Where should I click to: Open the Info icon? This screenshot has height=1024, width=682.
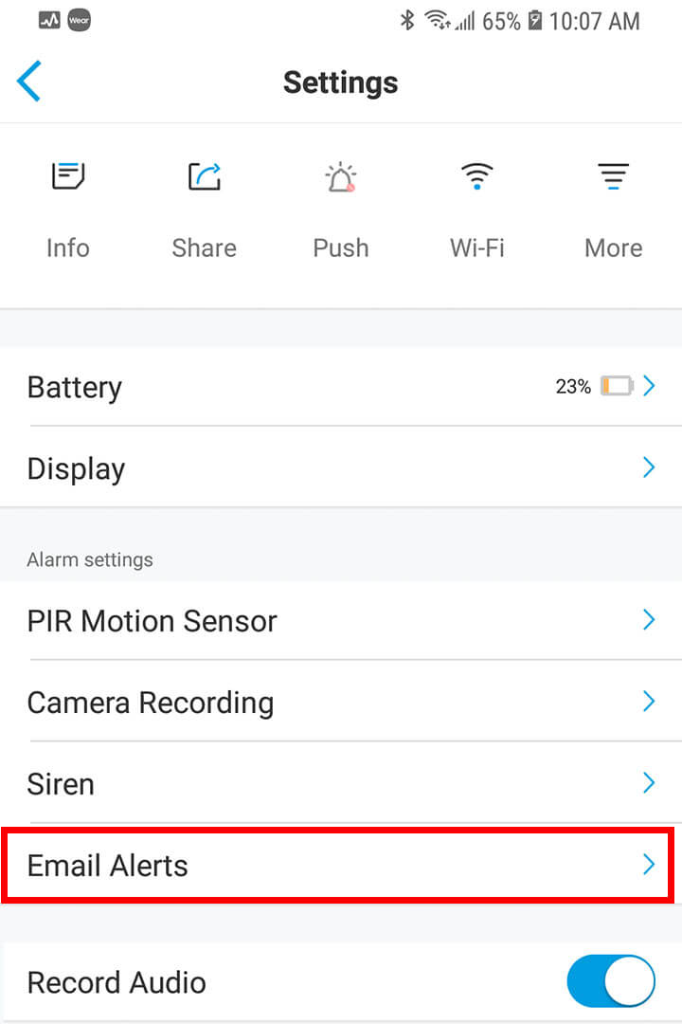click(68, 177)
